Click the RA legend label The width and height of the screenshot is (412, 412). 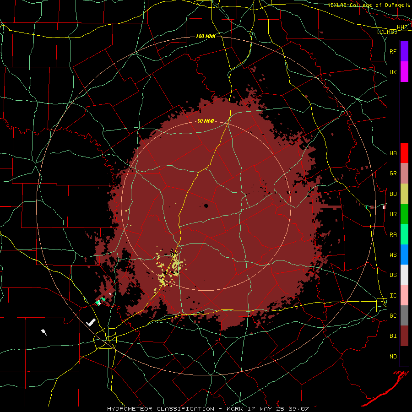393,235
